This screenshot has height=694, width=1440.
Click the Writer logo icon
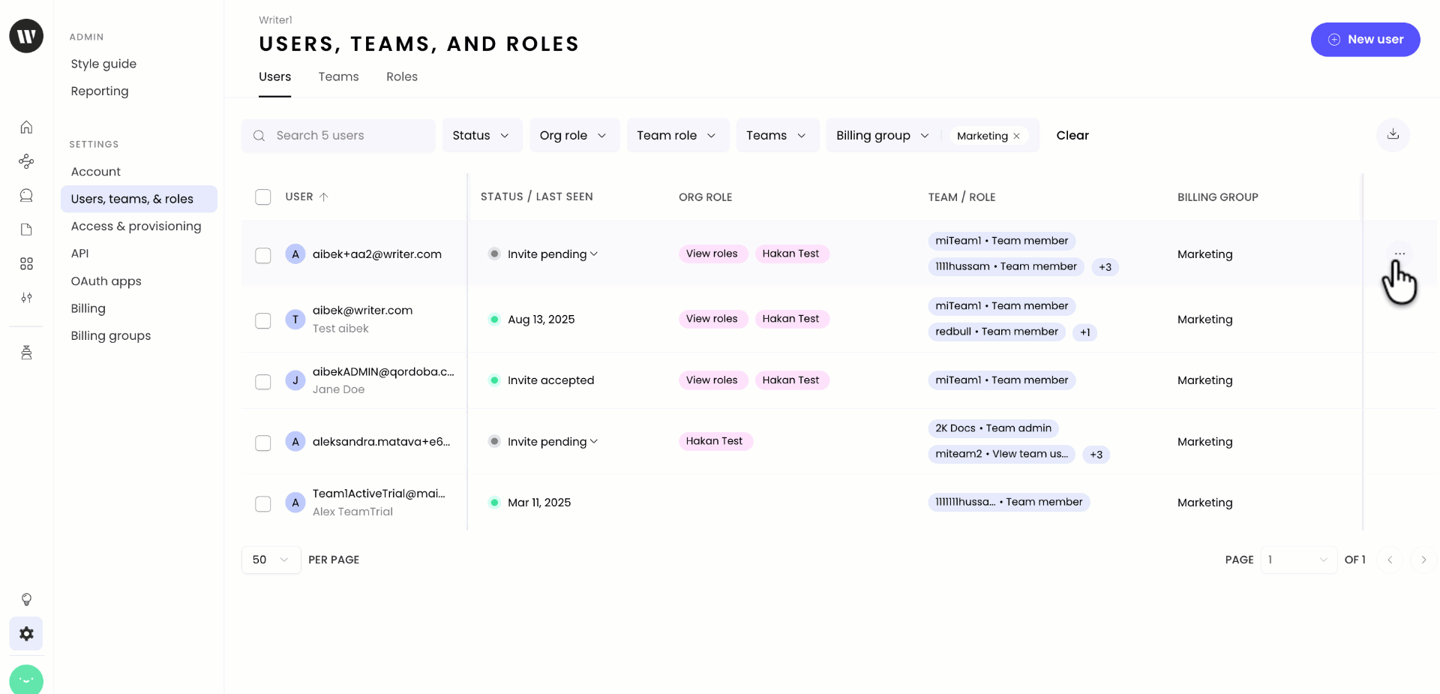pyautogui.click(x=26, y=36)
